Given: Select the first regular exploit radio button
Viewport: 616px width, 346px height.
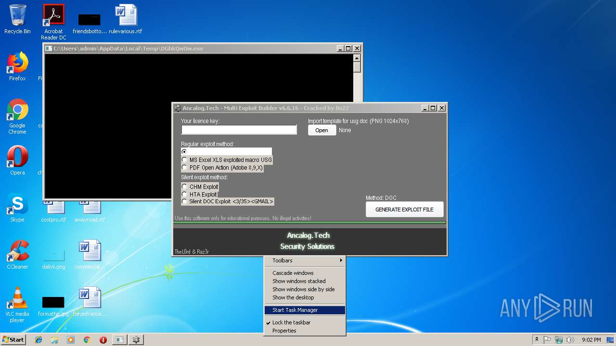Looking at the screenshot, I should click(184, 151).
